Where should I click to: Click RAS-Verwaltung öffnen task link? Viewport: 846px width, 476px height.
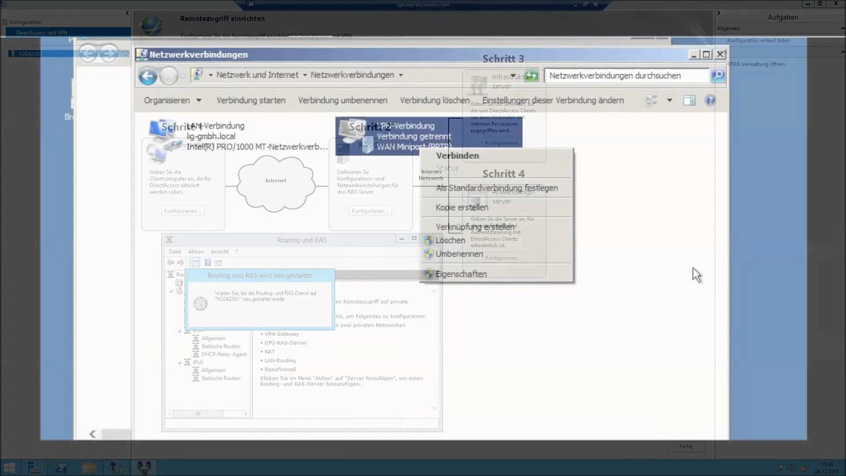pos(757,64)
